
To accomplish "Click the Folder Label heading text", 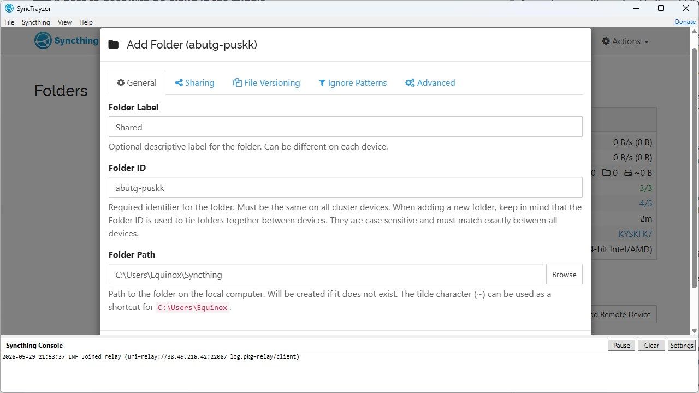I will pos(133,108).
